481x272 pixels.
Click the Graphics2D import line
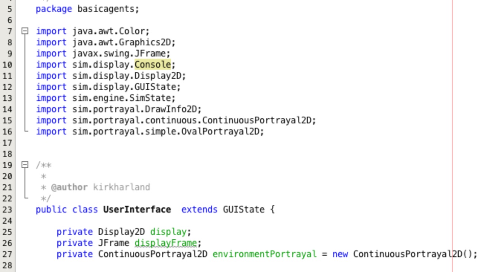click(106, 42)
